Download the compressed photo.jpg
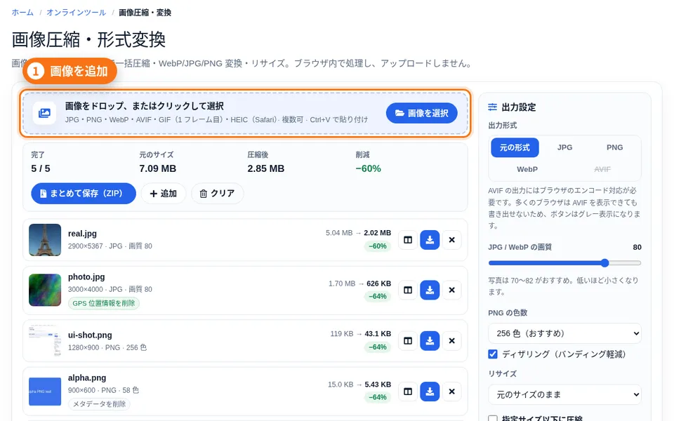This screenshot has width=674, height=421. [x=430, y=290]
